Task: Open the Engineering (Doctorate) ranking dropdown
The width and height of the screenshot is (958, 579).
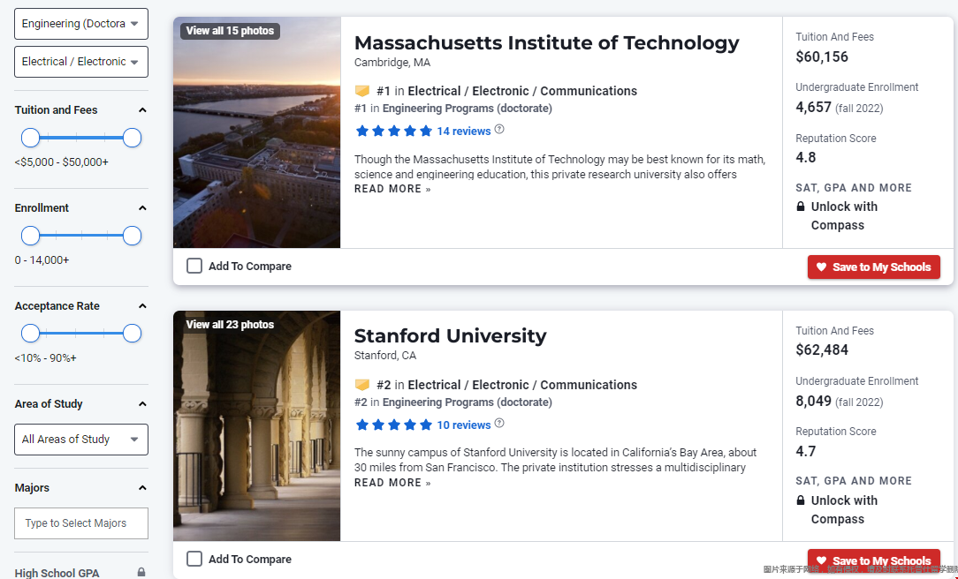Action: 81,24
